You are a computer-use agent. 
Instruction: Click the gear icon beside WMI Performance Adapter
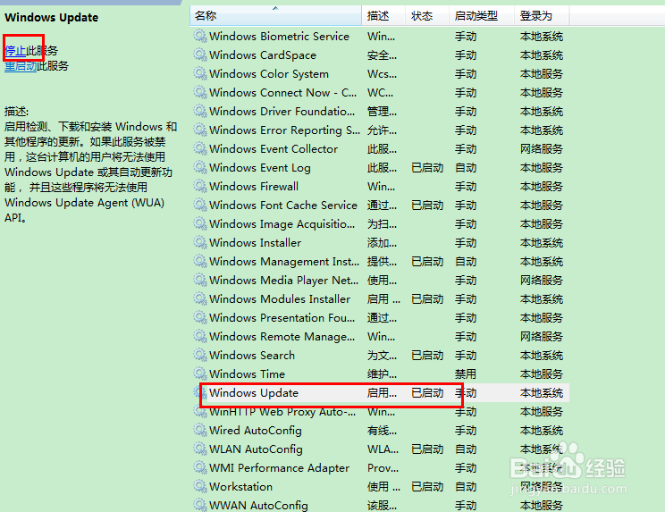click(199, 467)
